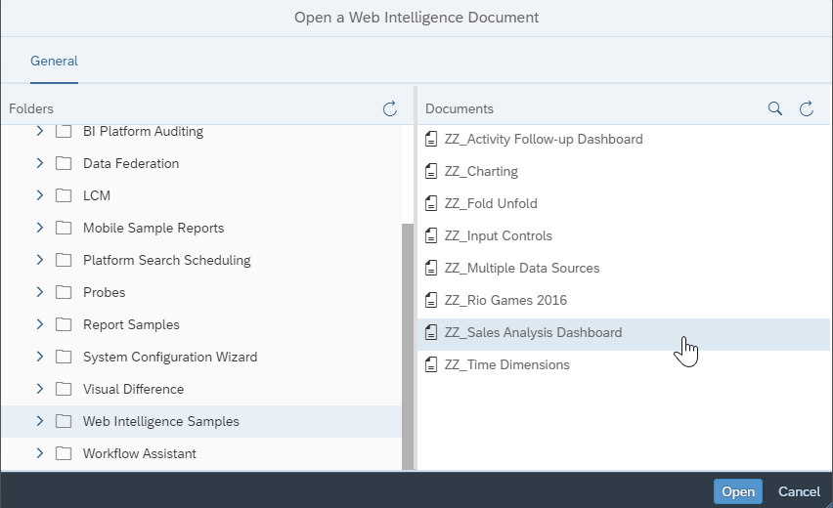Click the ZZ_Fold Unfold document icon

click(x=431, y=204)
